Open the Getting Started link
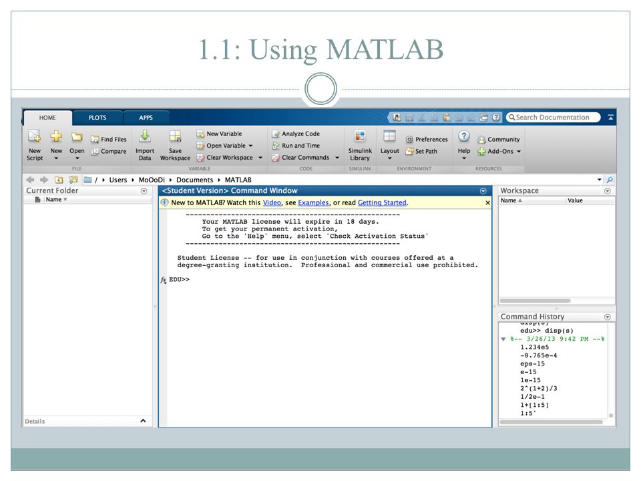This screenshot has height=481, width=641. [x=382, y=203]
